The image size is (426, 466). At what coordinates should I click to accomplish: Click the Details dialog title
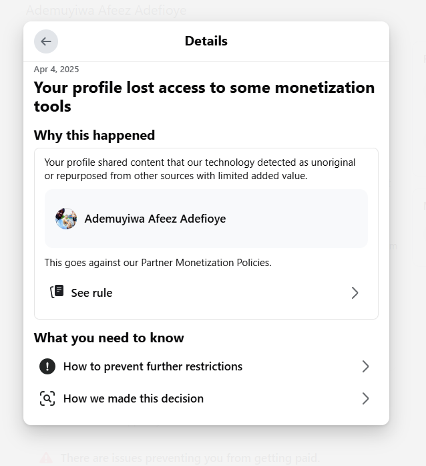coord(206,41)
